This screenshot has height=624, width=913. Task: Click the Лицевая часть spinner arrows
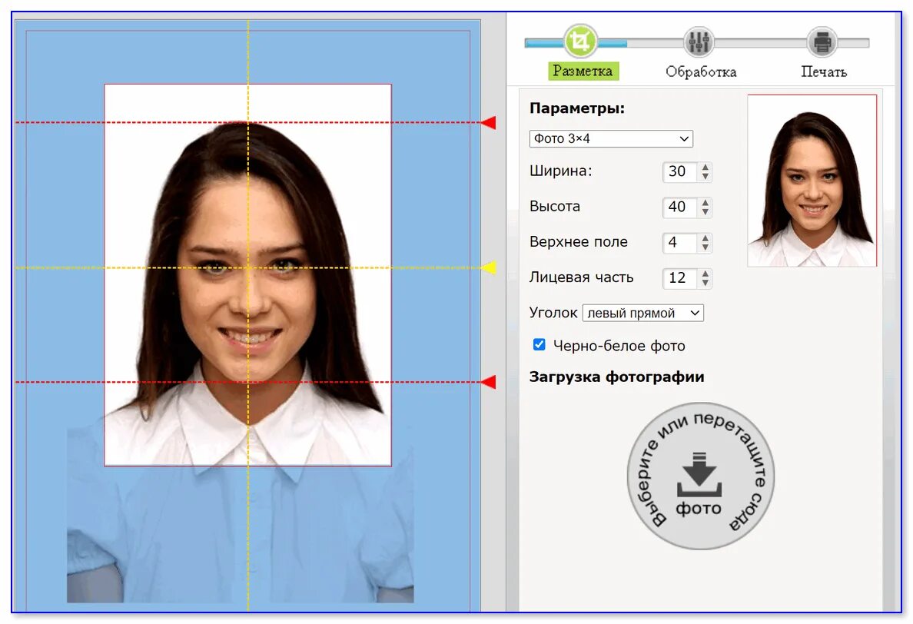click(x=705, y=278)
